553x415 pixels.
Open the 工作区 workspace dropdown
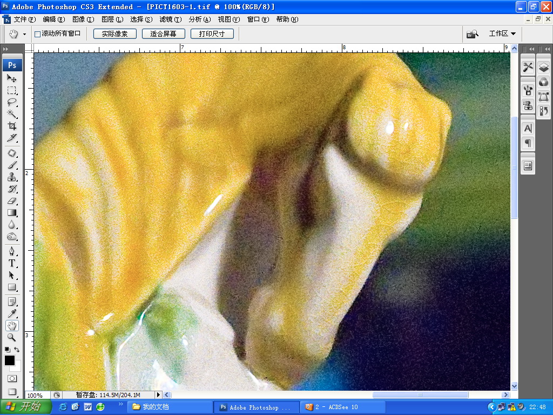click(502, 34)
